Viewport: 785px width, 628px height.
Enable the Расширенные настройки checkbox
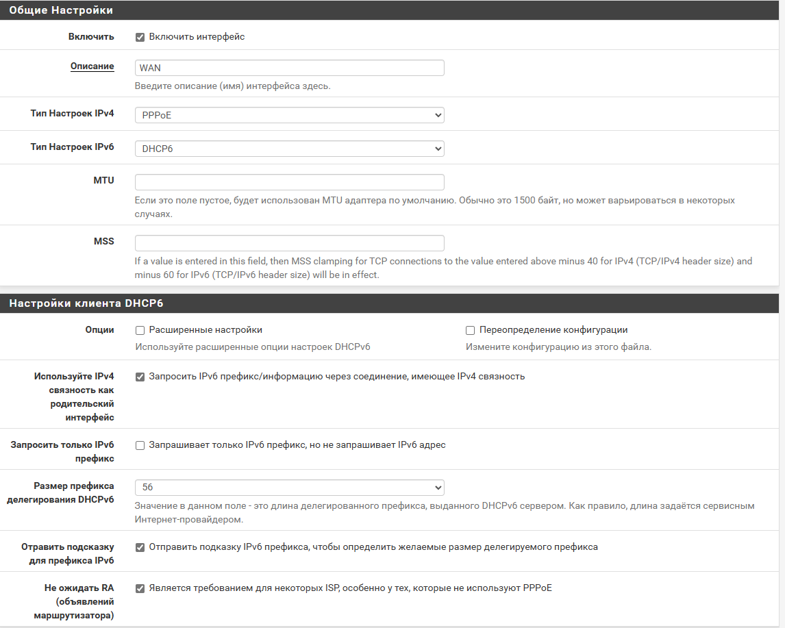140,330
